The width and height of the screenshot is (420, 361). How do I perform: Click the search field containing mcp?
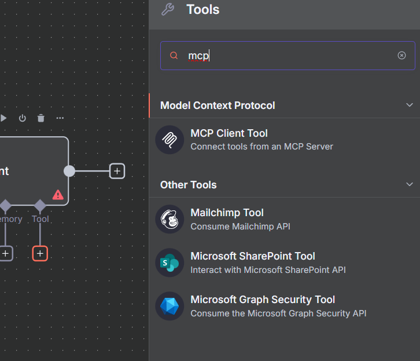tap(288, 56)
